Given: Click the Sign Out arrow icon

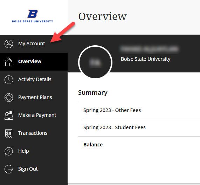Looking at the screenshot, I should click(x=9, y=169).
